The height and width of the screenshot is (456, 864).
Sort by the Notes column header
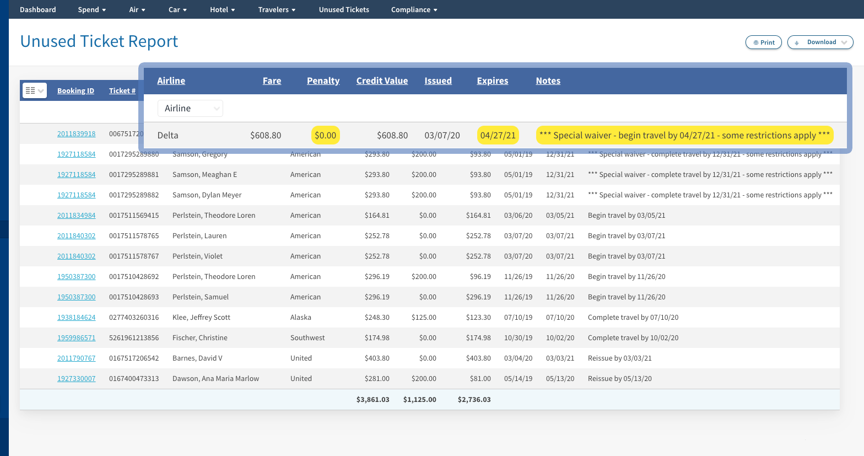pyautogui.click(x=548, y=81)
